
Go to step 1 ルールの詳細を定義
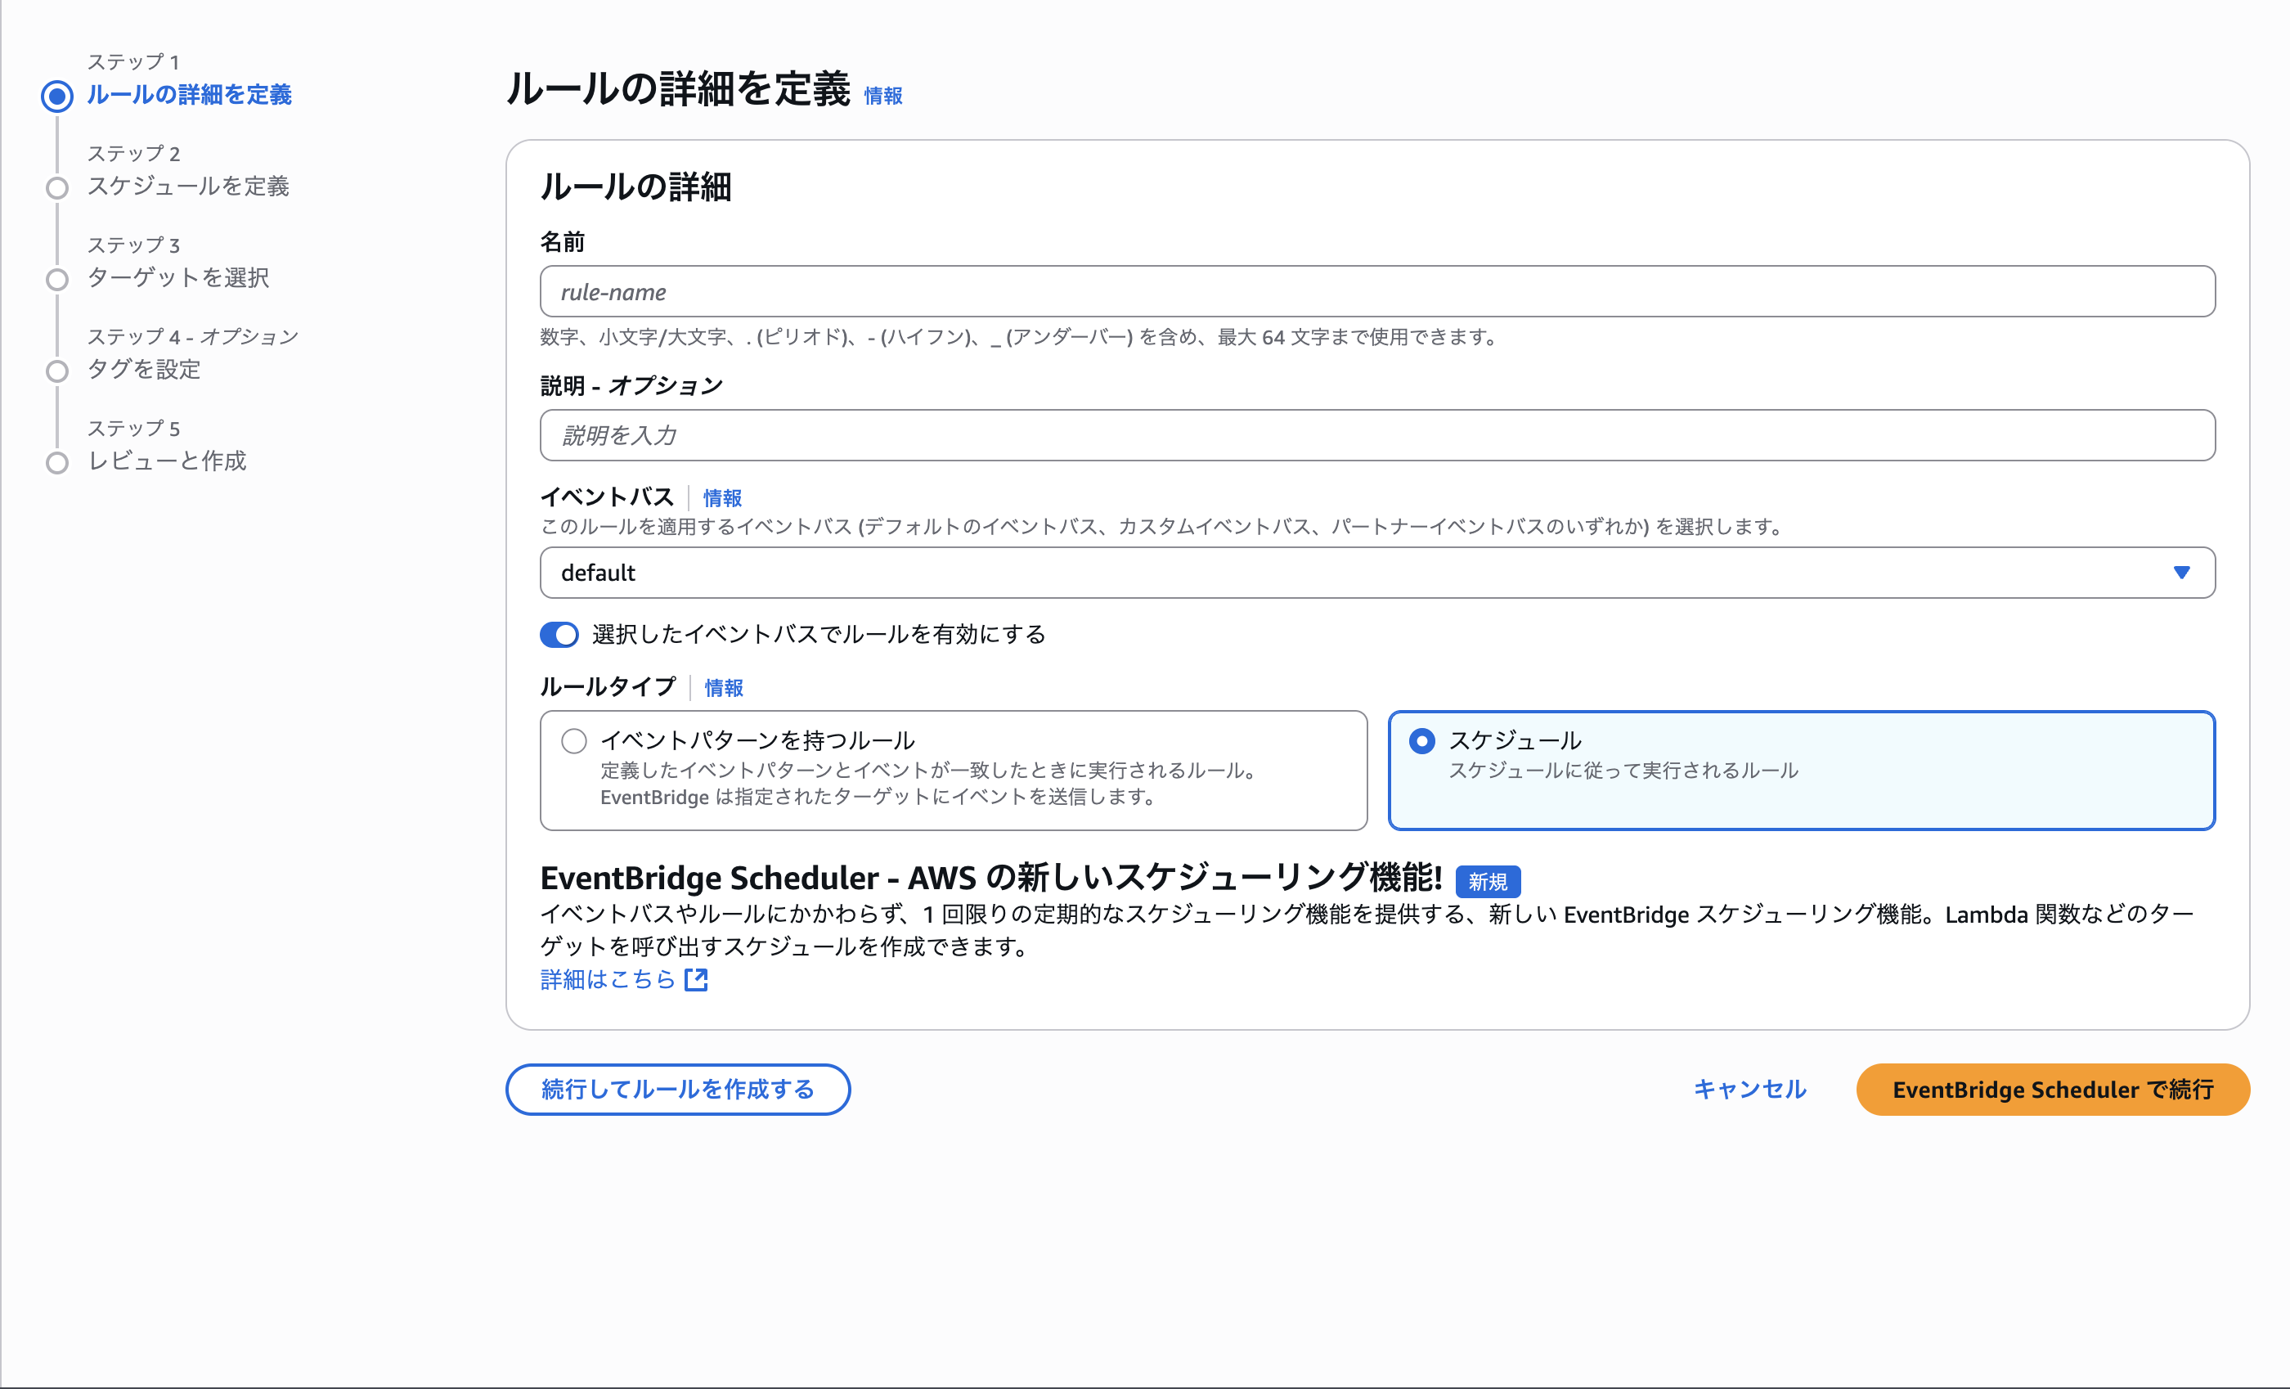pyautogui.click(x=189, y=95)
